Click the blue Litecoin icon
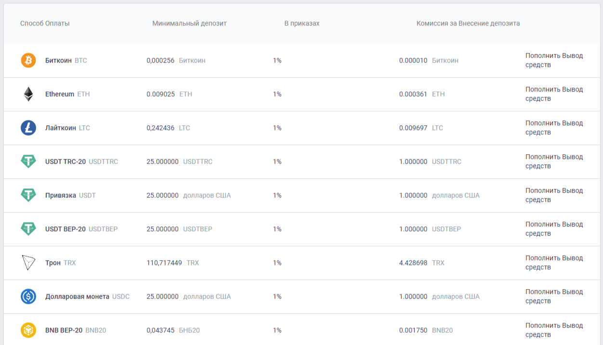Viewport: 603px width, 345px height. click(x=28, y=128)
